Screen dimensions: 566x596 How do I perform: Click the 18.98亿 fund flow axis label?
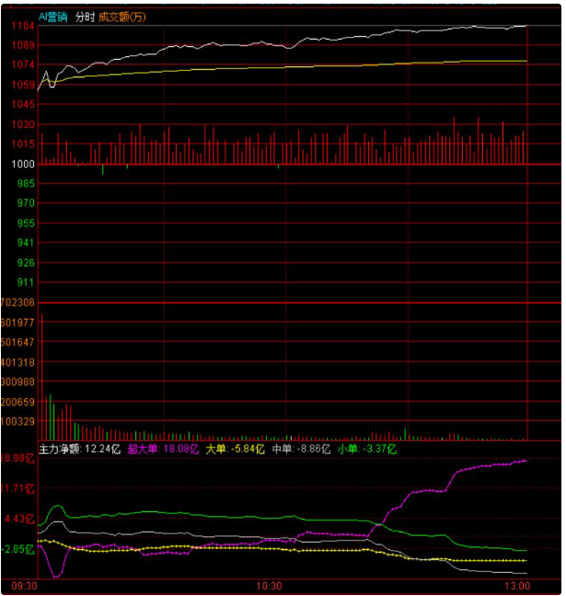point(18,458)
